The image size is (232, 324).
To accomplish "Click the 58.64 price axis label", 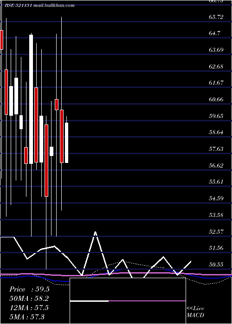I will [x=216, y=132].
